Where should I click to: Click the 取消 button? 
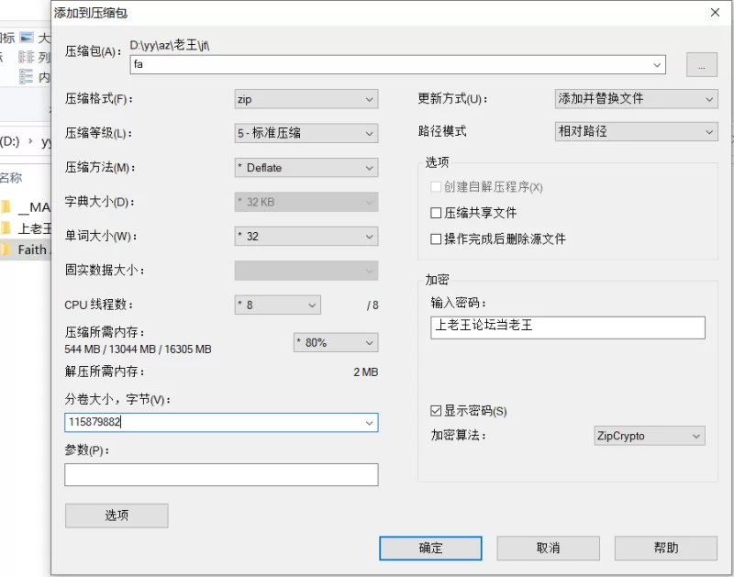click(548, 548)
